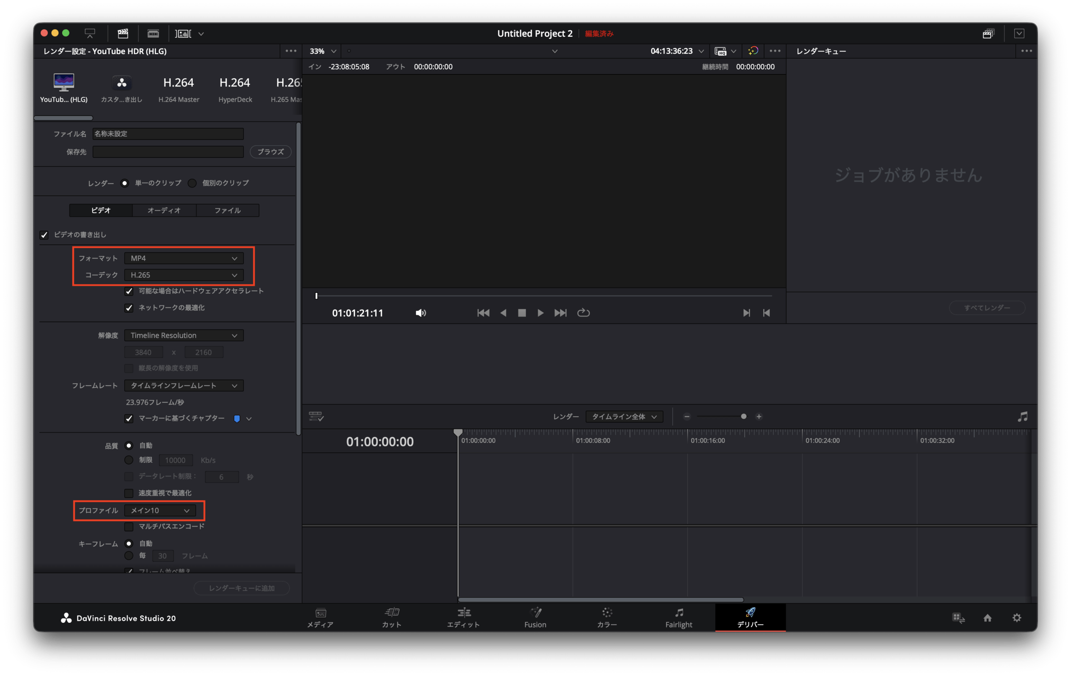The width and height of the screenshot is (1071, 676).
Task: Click the ブラウズ browse button
Action: [x=270, y=152]
